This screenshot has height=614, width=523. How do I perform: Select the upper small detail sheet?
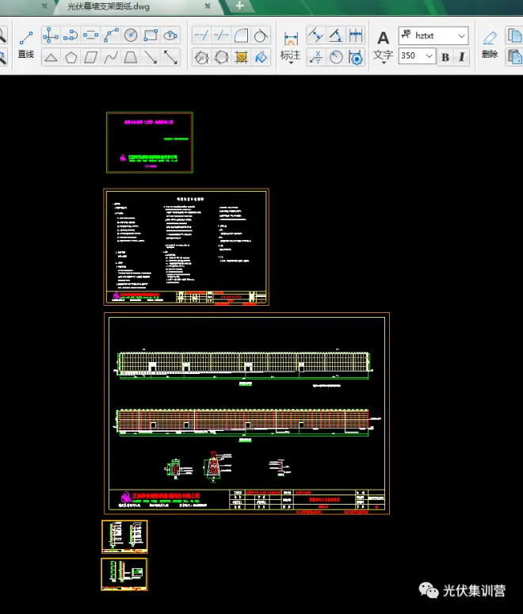tap(124, 536)
